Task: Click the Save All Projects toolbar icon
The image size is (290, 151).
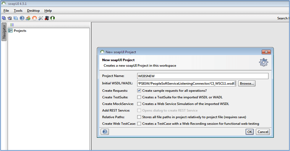Action: (x=16, y=18)
